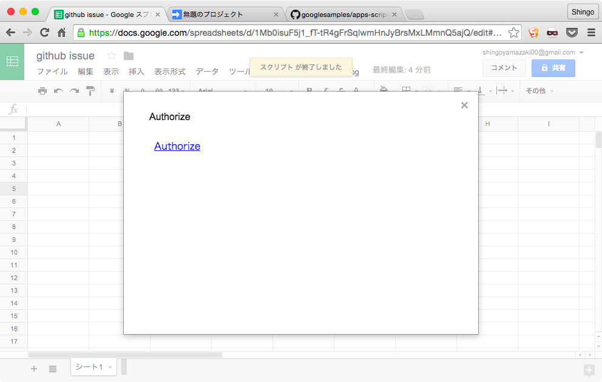The width and height of the screenshot is (602, 382).
Task: Click the 共有 button
Action: coord(553,68)
